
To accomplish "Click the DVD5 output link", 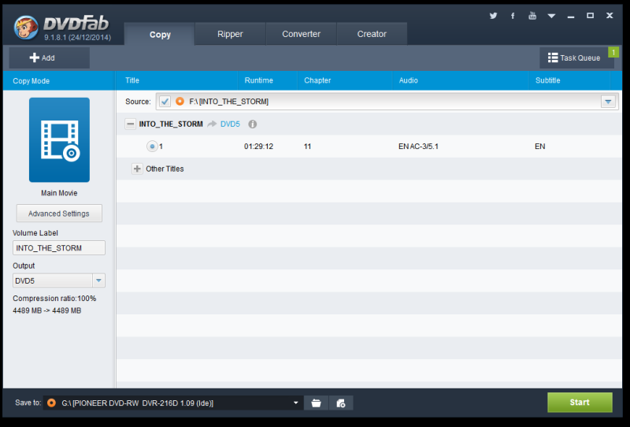I will pos(230,124).
